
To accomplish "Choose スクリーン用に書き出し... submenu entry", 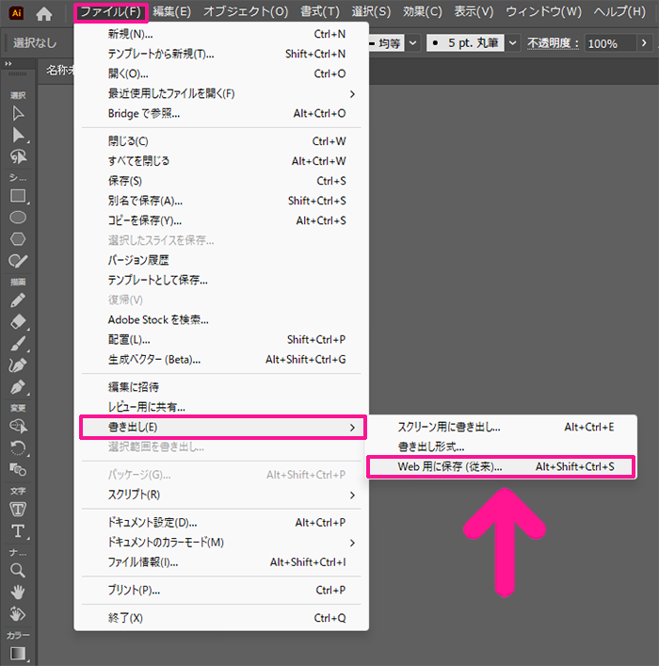I will 501,427.
